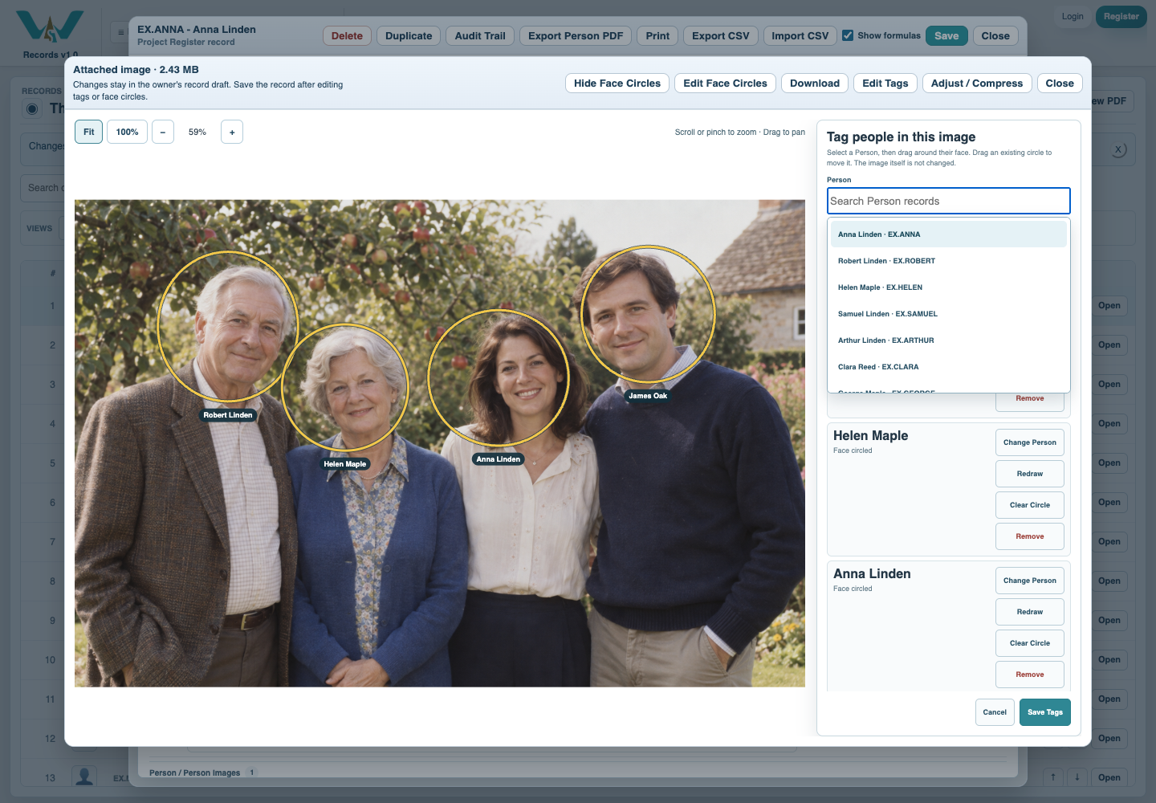Pick Helen Maple · EX.HELEN option
This screenshot has width=1156, height=803.
click(x=949, y=287)
